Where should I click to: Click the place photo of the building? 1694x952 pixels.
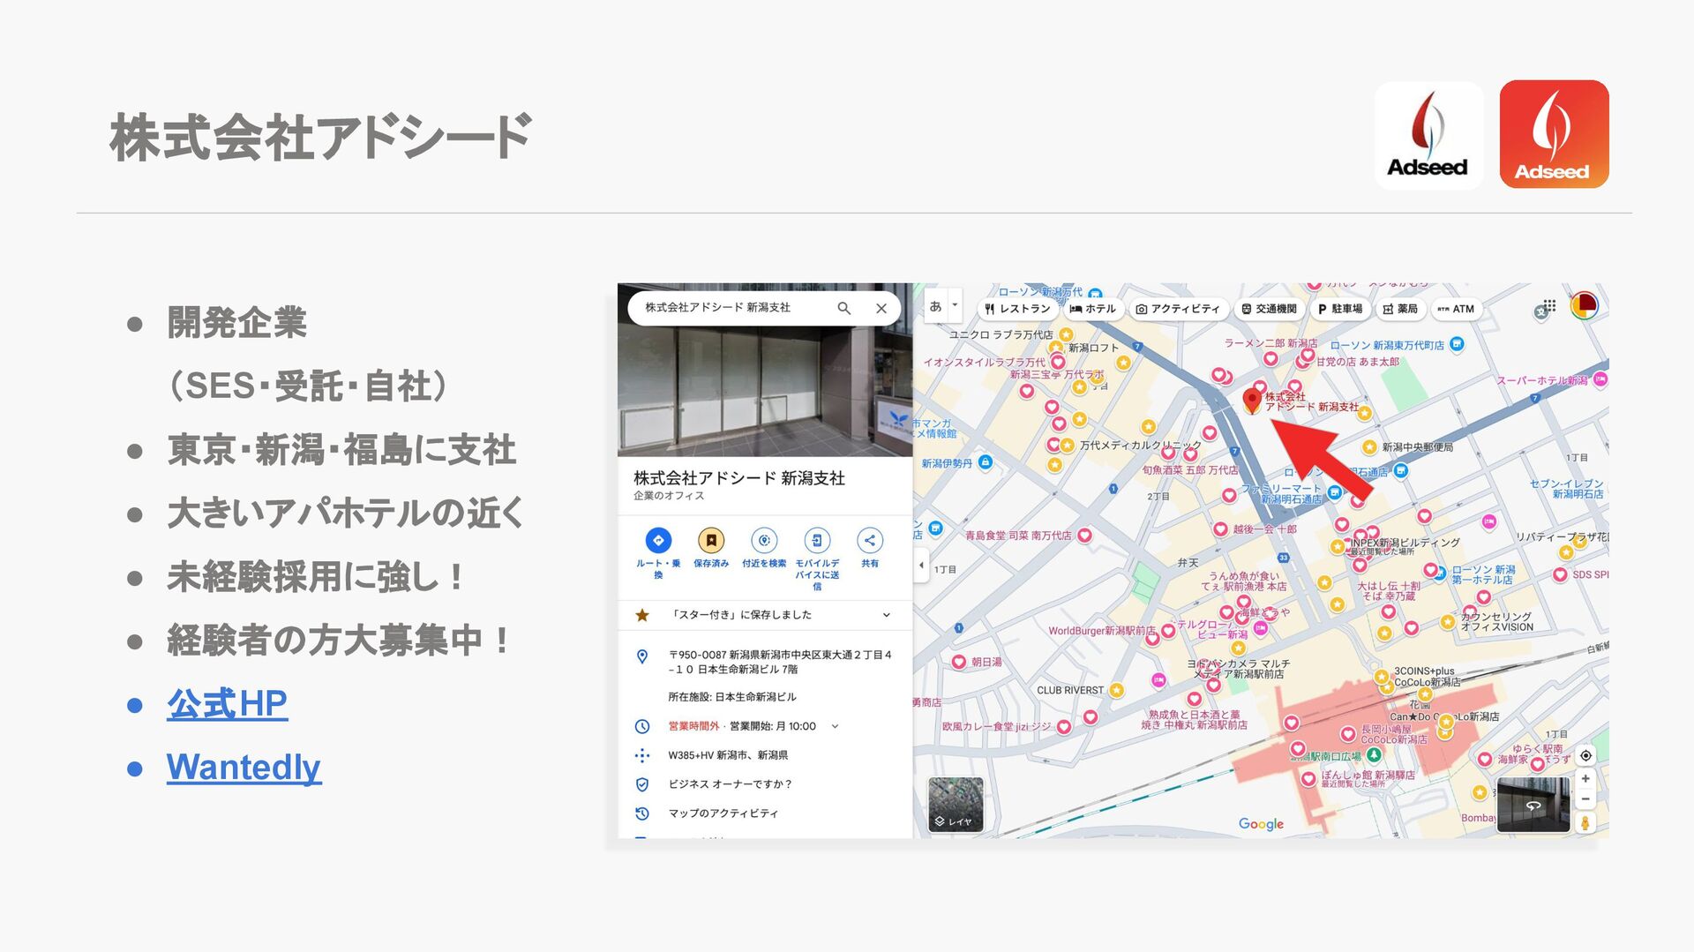pos(765,393)
